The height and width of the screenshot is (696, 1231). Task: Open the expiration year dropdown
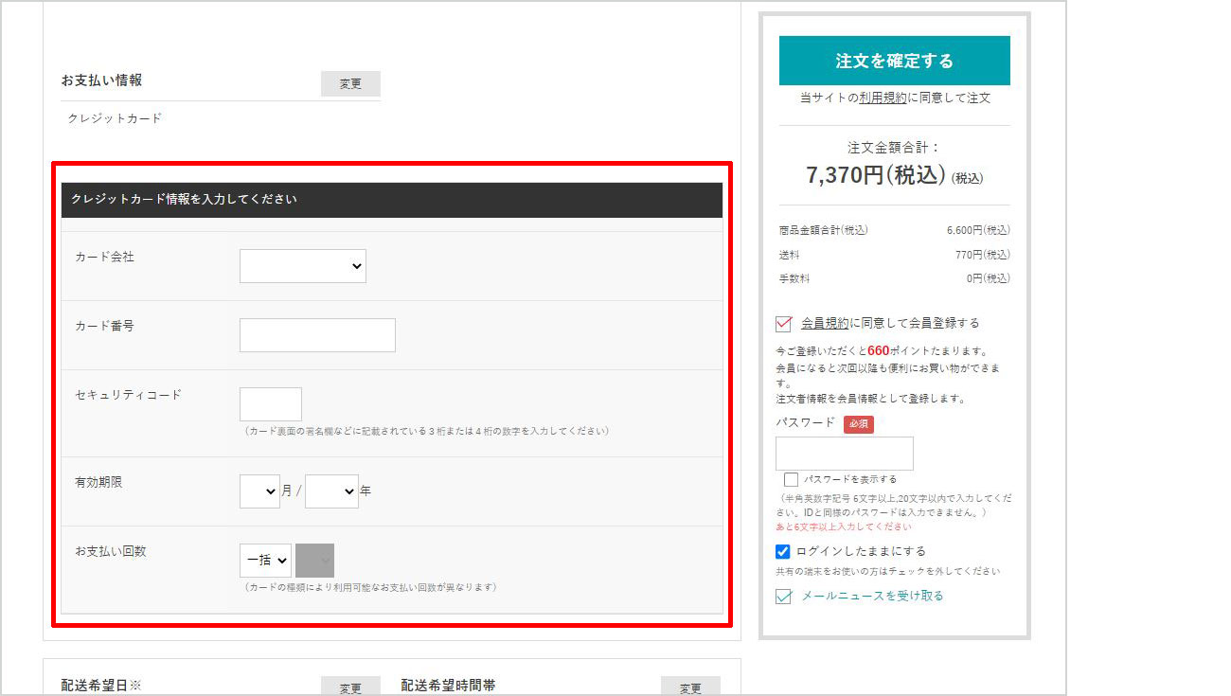point(331,491)
